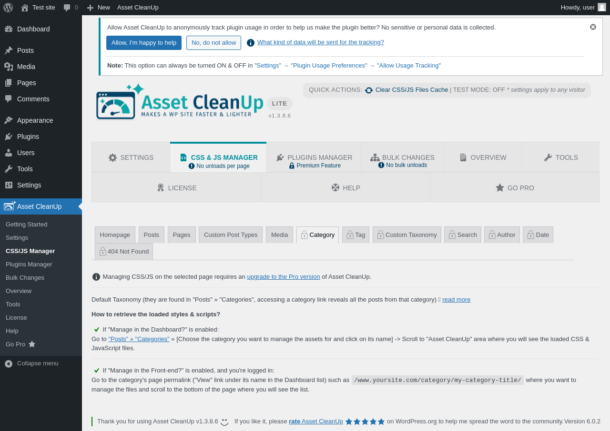Open Comments in the admin sidebar

tap(41, 99)
